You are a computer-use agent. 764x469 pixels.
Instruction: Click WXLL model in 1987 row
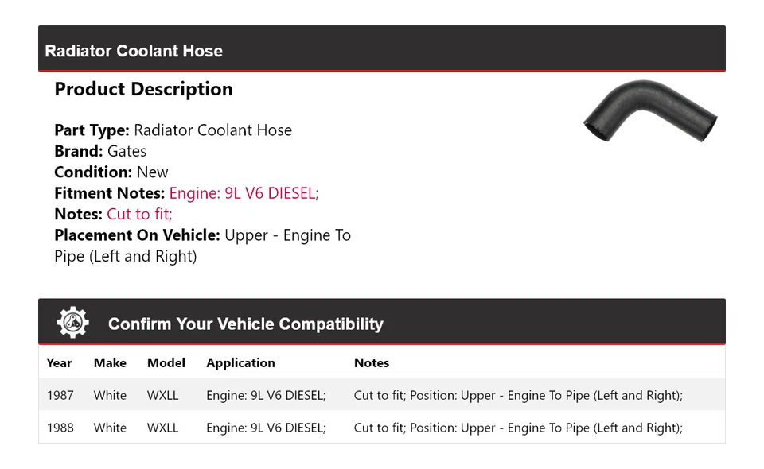coord(162,395)
